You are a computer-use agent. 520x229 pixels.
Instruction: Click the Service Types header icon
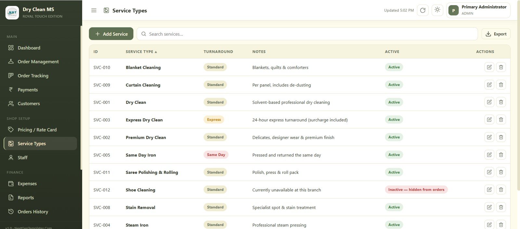[106, 10]
